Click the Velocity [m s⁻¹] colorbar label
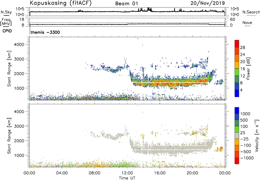 tap(257, 135)
